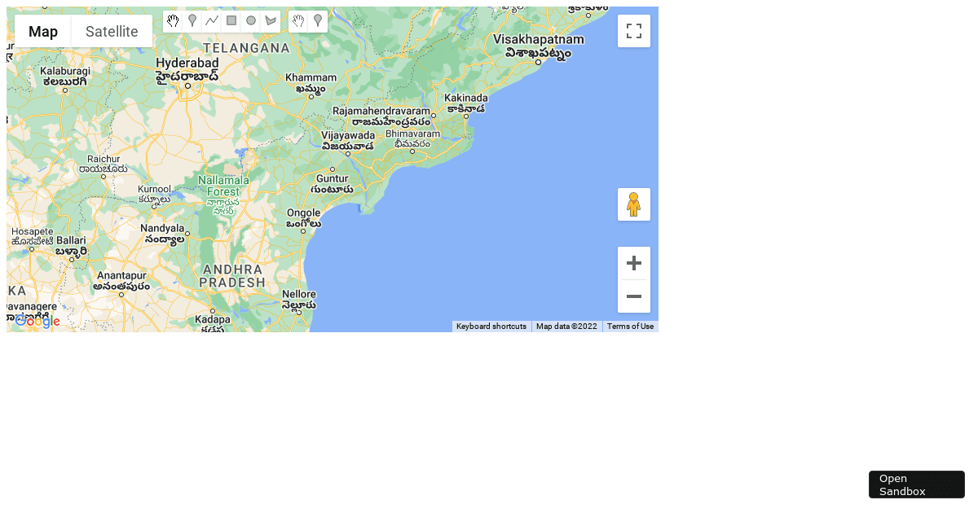This screenshot has height=513, width=978.
Task: Toggle the Map view active
Action: click(x=43, y=31)
